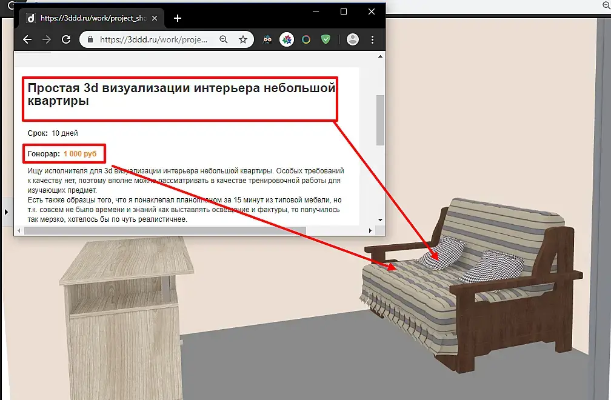Click the first extension icon beside star
Screen dimensions: 611x400
pyautogui.click(x=267, y=39)
